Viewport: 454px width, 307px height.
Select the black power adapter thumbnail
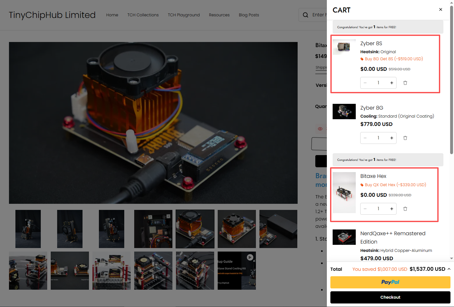coord(278,229)
